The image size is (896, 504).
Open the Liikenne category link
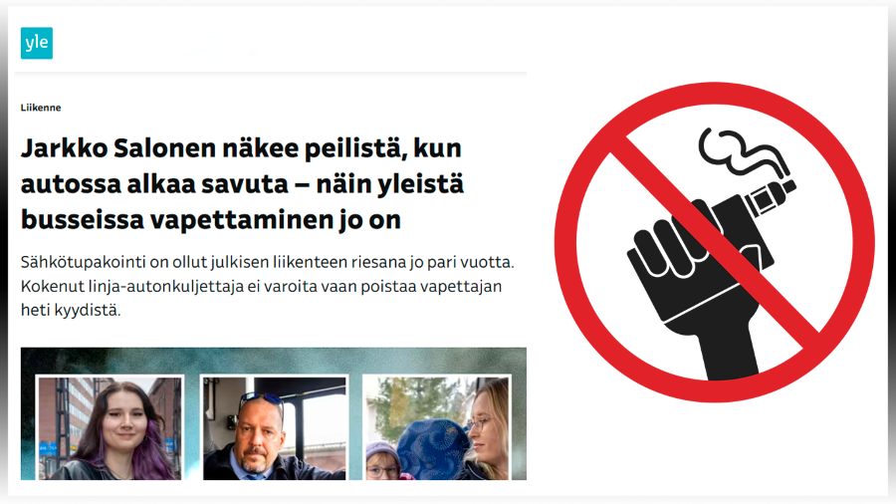(41, 108)
